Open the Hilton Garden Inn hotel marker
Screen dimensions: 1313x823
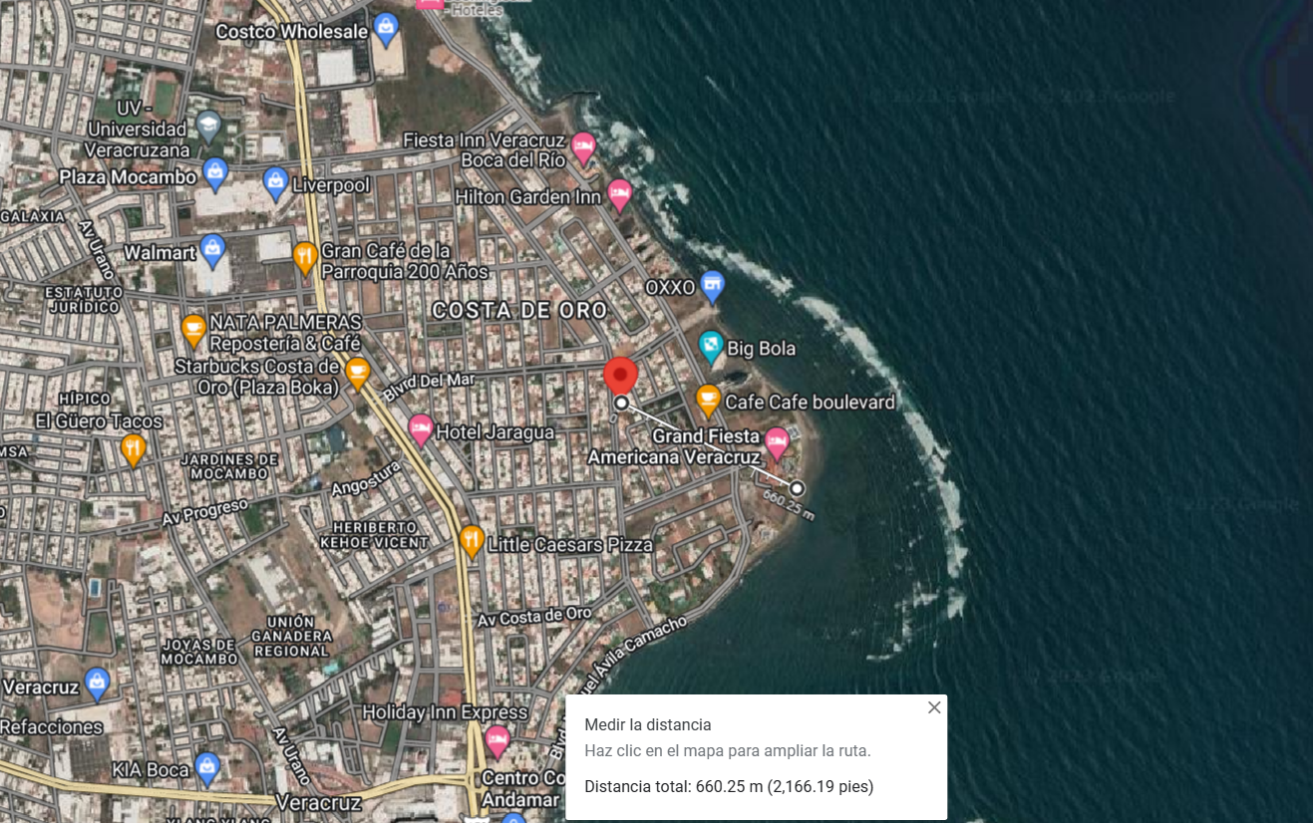(619, 194)
